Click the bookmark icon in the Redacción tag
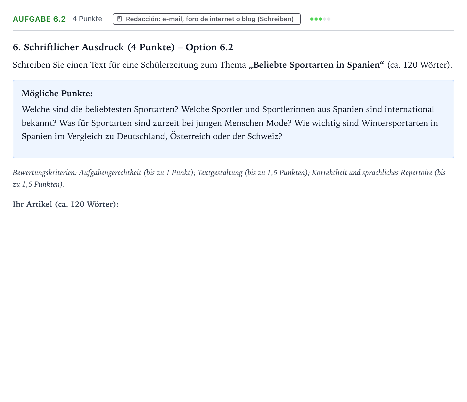This screenshot has height=402, width=467. [x=120, y=19]
